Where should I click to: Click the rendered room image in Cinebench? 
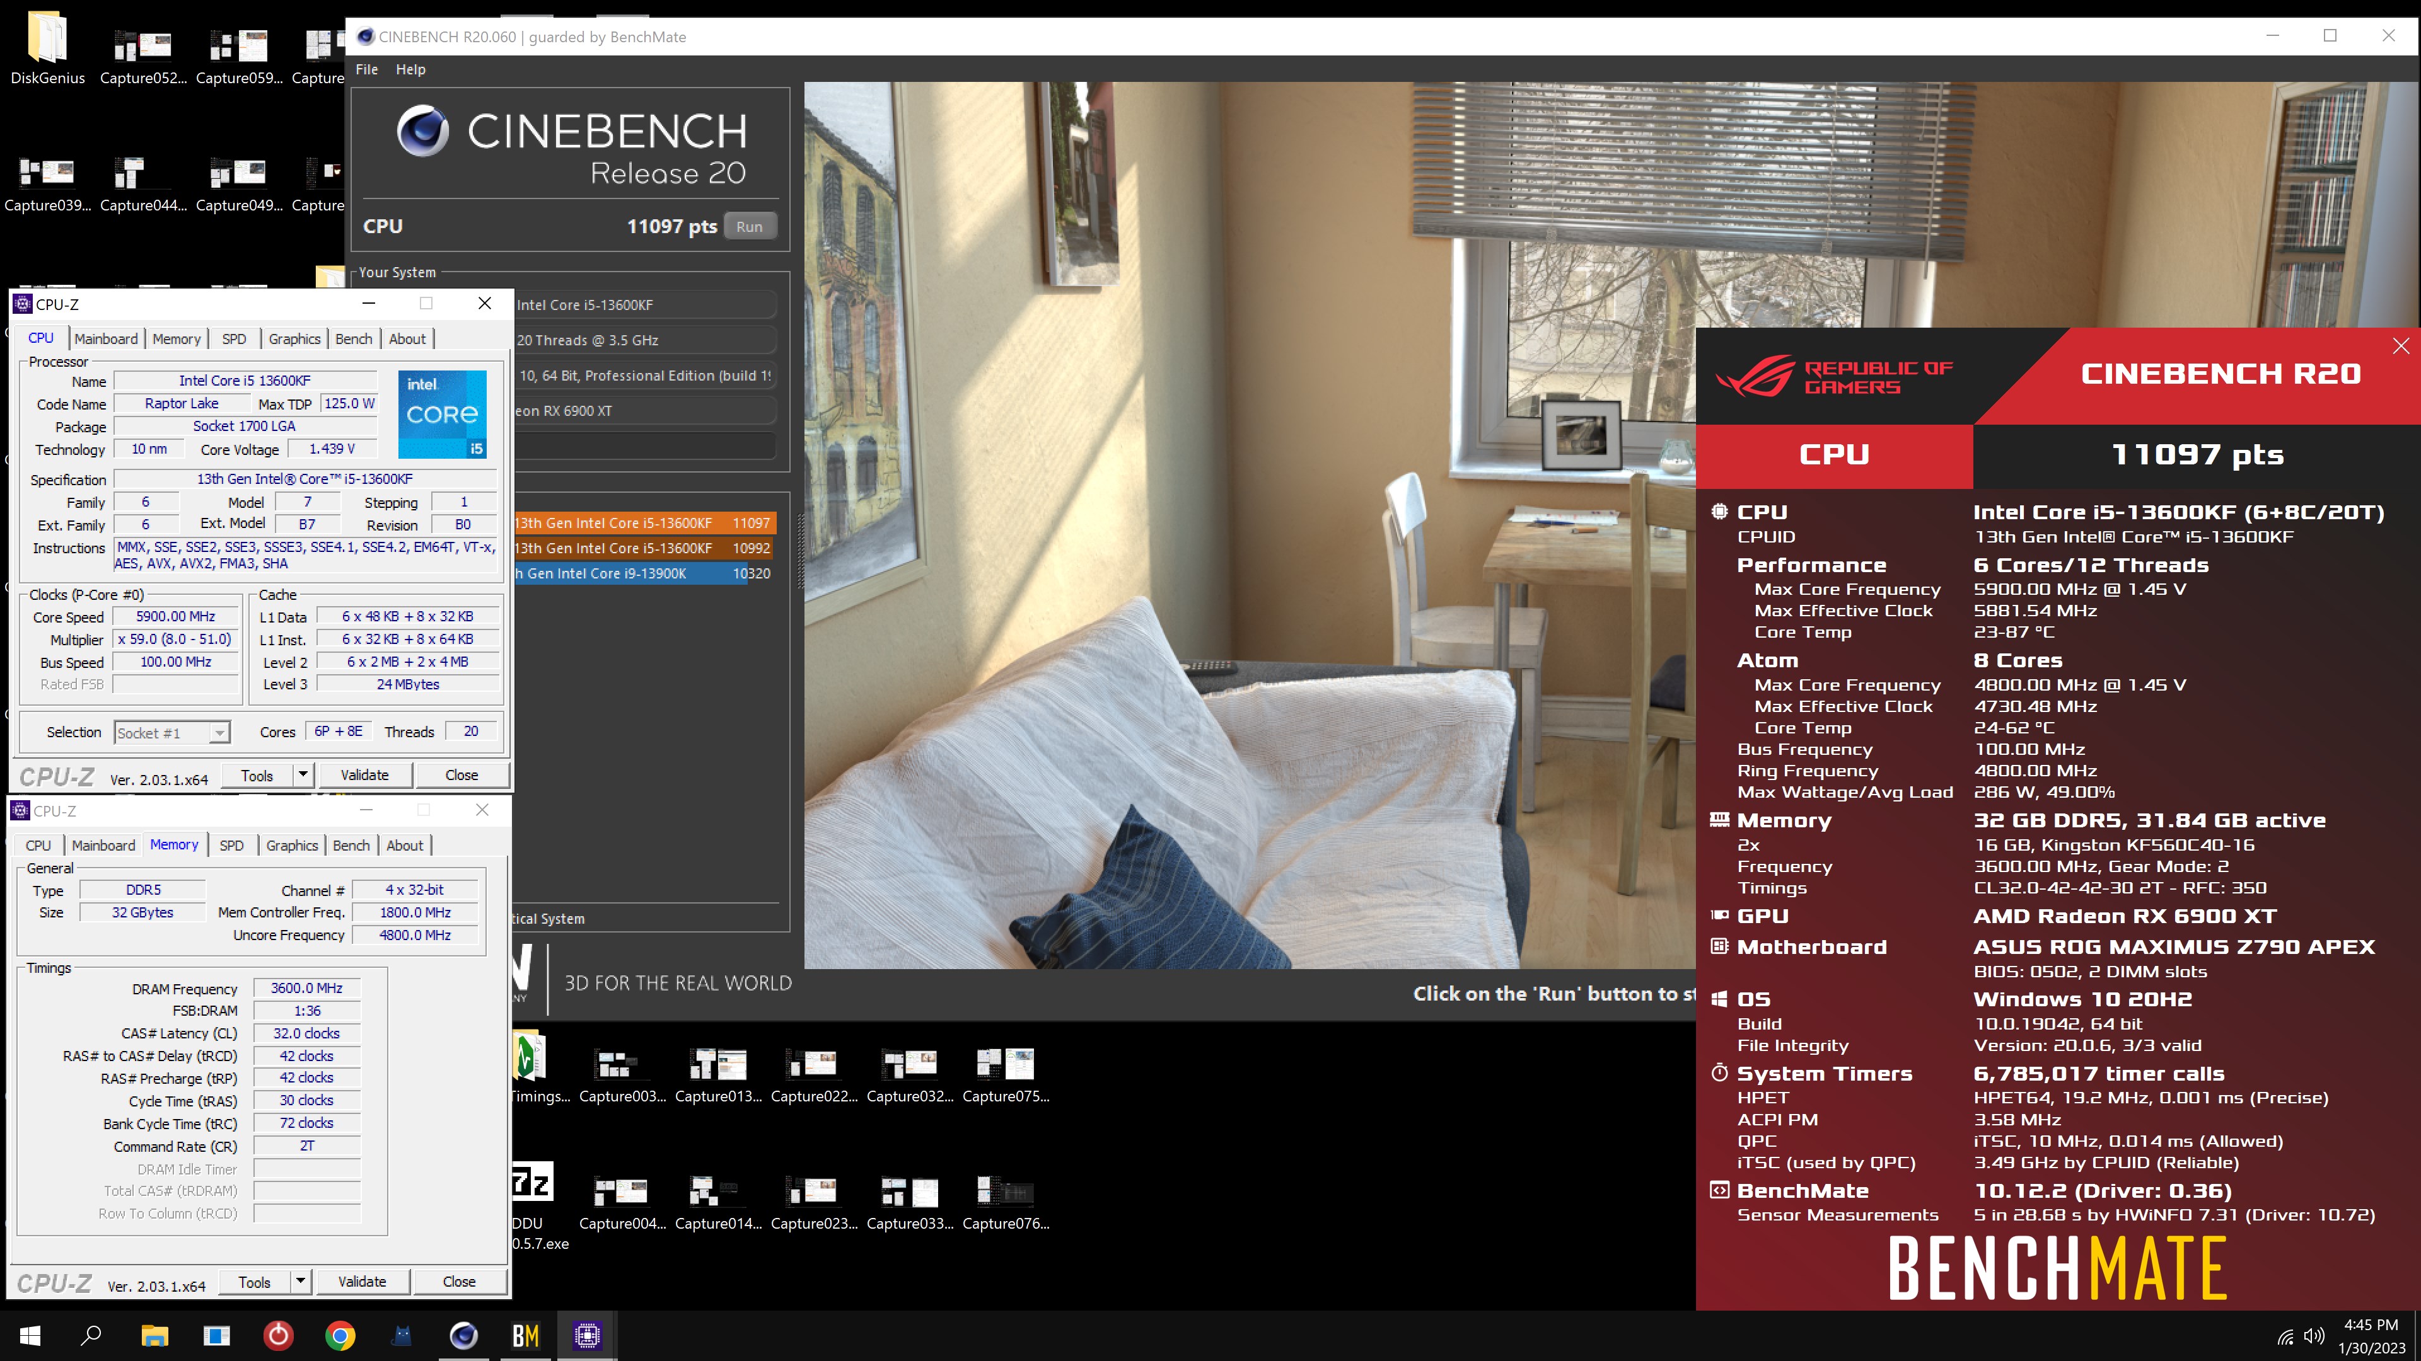coord(1250,524)
